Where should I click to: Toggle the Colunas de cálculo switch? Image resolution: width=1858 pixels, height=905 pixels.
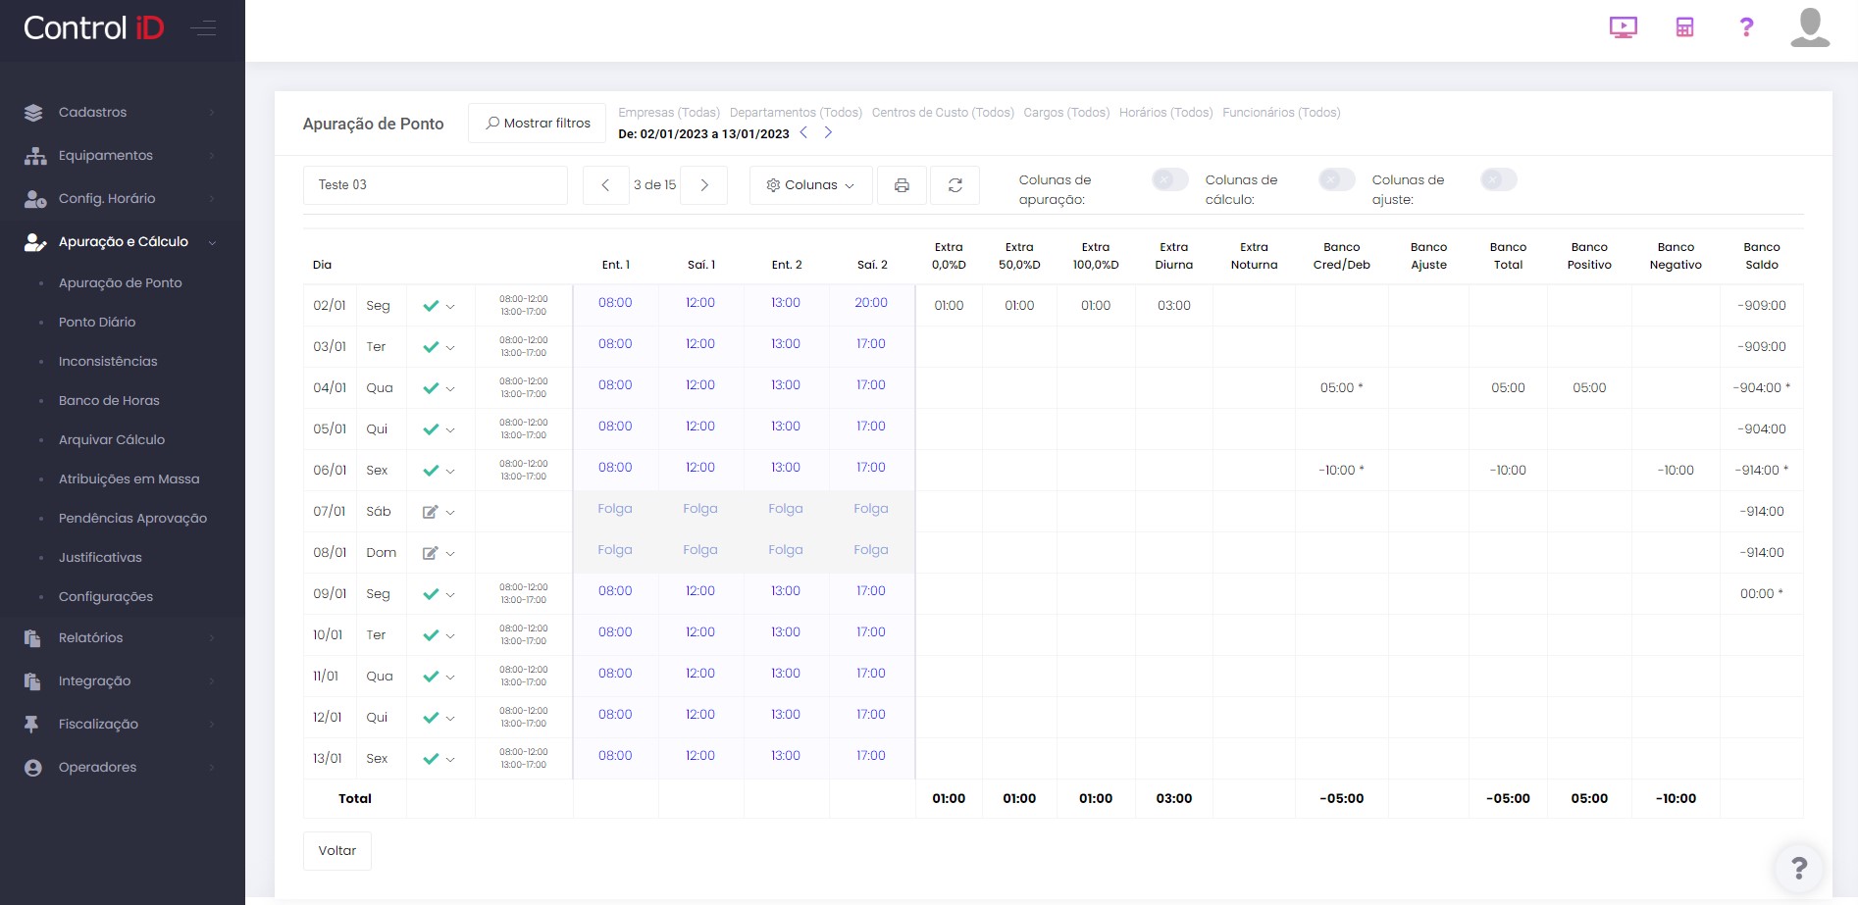click(1336, 180)
